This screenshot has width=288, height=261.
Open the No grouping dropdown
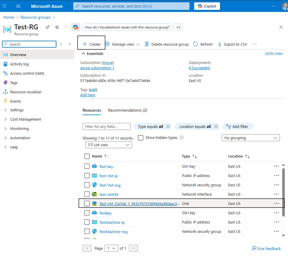251,138
